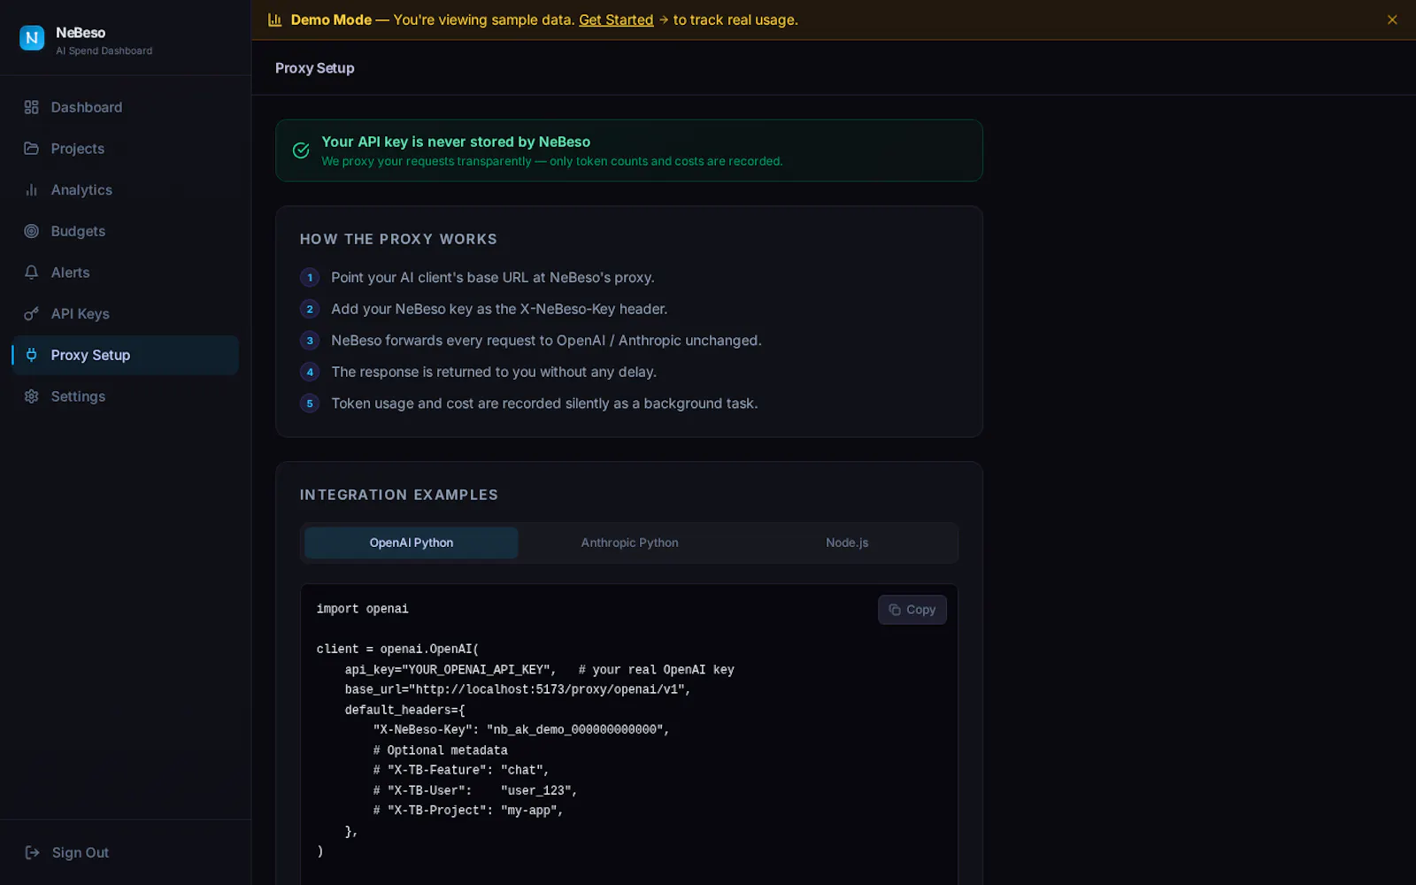Open Settings from the sidebar
This screenshot has width=1416, height=885.
[125, 396]
